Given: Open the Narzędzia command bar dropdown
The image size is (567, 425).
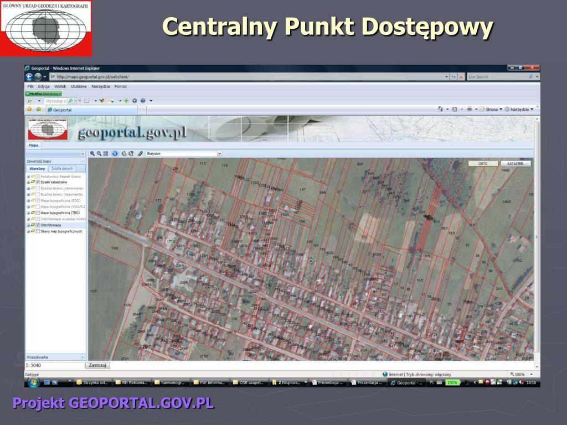Looking at the screenshot, I should [x=519, y=109].
